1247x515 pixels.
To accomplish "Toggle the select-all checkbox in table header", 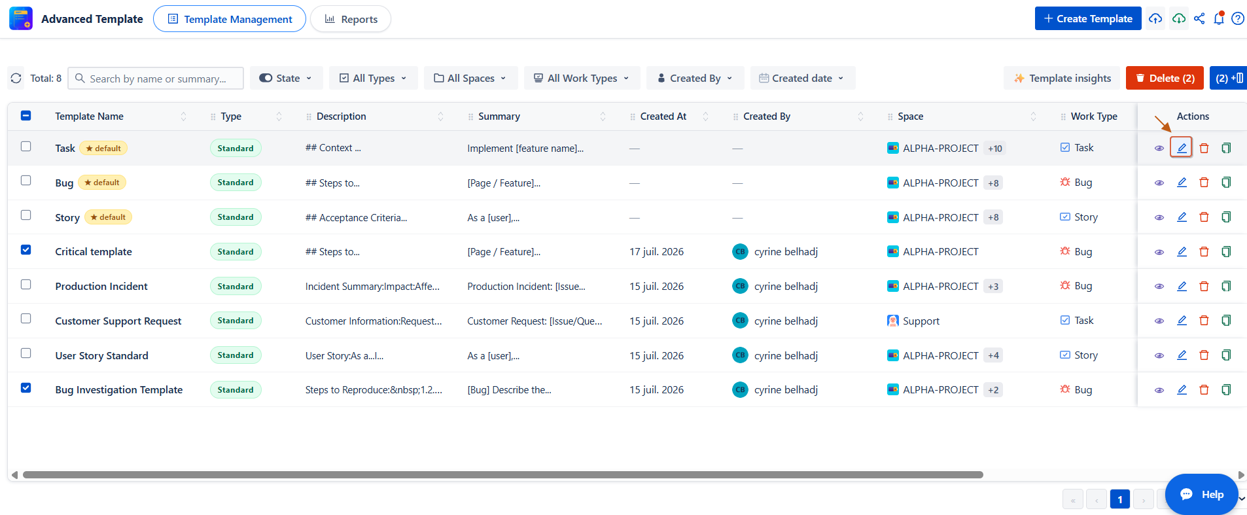I will tap(26, 116).
